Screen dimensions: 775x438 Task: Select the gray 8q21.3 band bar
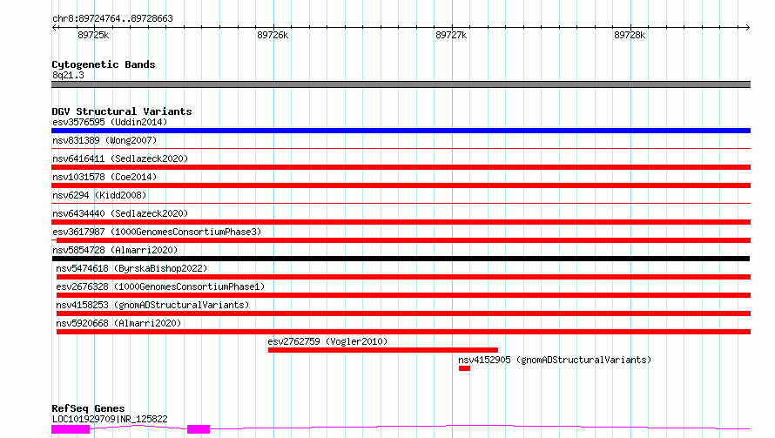(x=401, y=84)
